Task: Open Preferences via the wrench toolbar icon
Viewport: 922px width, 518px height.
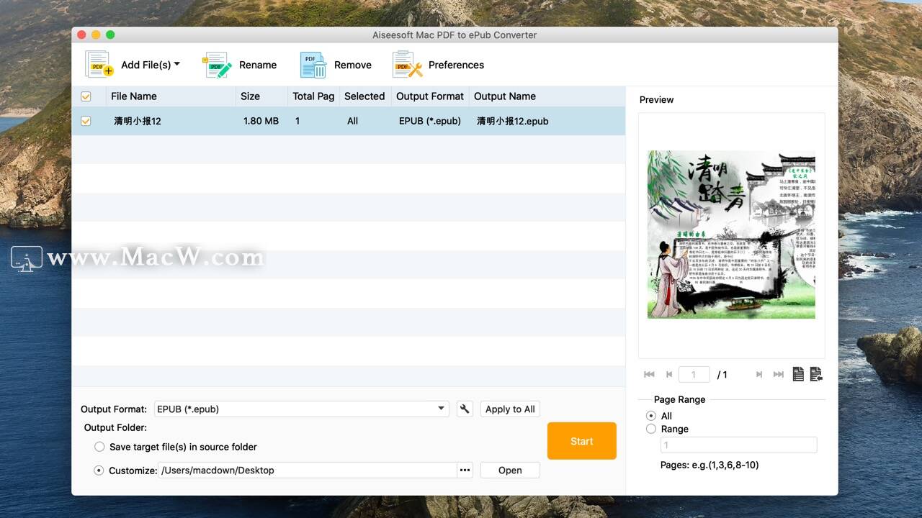Action: pyautogui.click(x=406, y=64)
